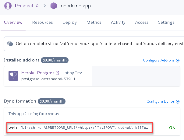Open the Activity tab

tap(118, 22)
